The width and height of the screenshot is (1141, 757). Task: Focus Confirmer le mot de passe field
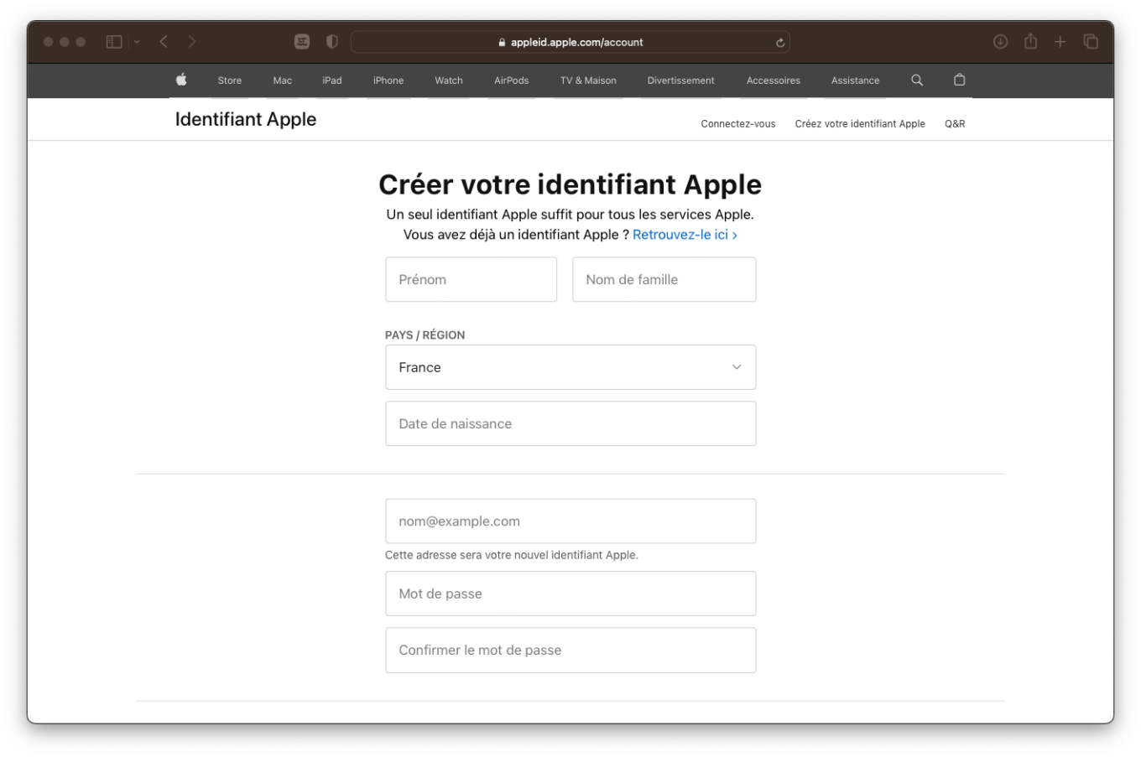point(570,650)
